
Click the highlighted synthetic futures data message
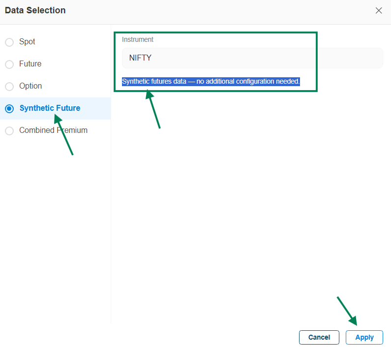pyautogui.click(x=211, y=81)
